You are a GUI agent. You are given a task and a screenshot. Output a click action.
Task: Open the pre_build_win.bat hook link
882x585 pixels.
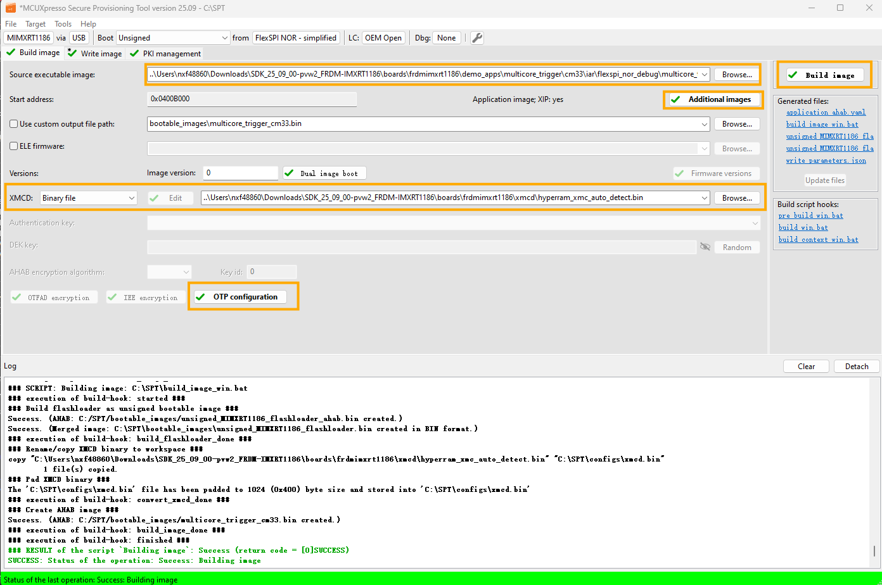pyautogui.click(x=810, y=215)
